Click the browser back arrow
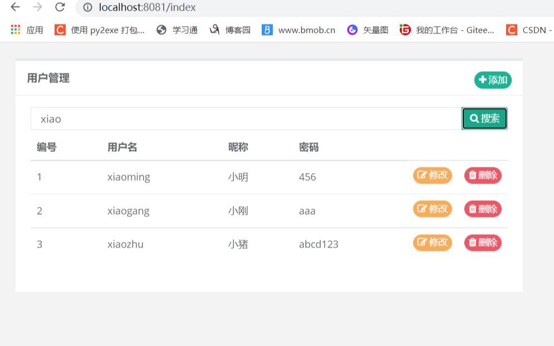The width and height of the screenshot is (554, 346). [x=15, y=8]
